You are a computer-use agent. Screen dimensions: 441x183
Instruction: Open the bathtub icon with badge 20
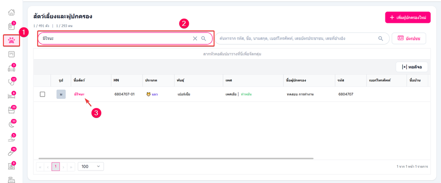(x=11, y=110)
